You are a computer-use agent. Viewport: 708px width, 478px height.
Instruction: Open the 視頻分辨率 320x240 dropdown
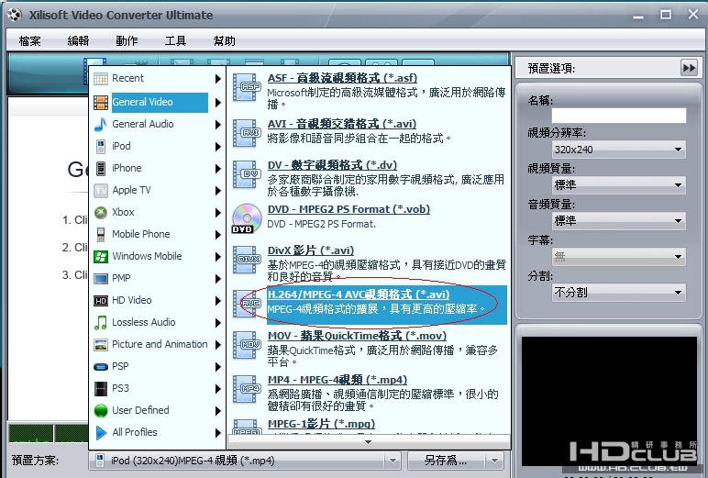[619, 150]
